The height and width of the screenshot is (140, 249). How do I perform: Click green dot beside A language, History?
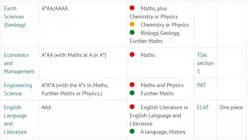point(132,131)
